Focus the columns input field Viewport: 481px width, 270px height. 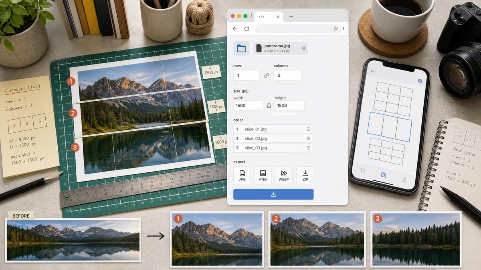tap(287, 75)
